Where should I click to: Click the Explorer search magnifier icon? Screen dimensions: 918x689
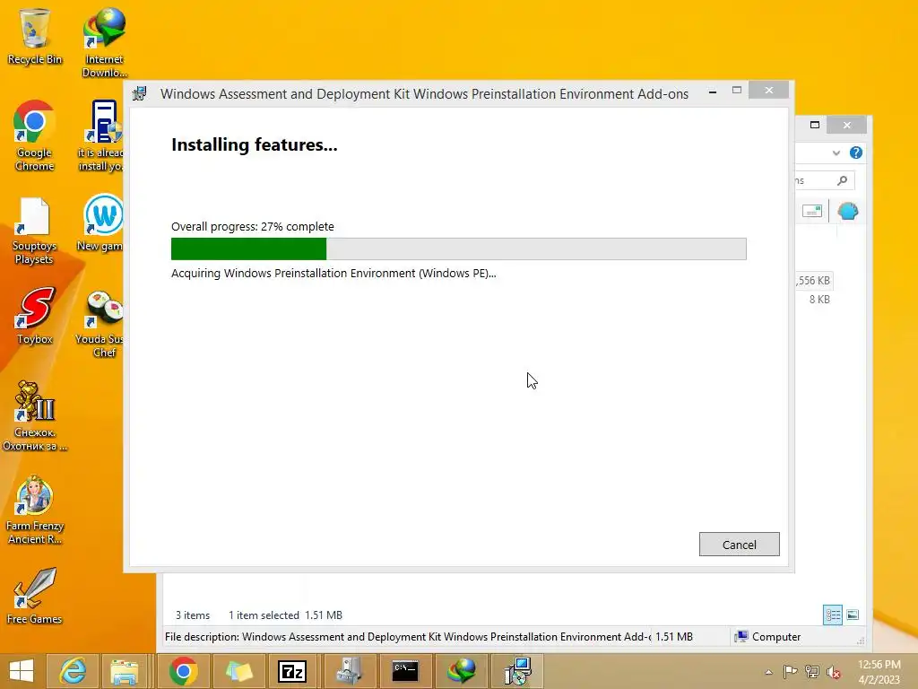[842, 180]
